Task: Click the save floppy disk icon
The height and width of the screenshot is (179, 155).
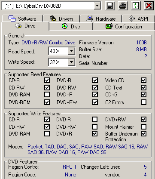Action: click(110, 6)
